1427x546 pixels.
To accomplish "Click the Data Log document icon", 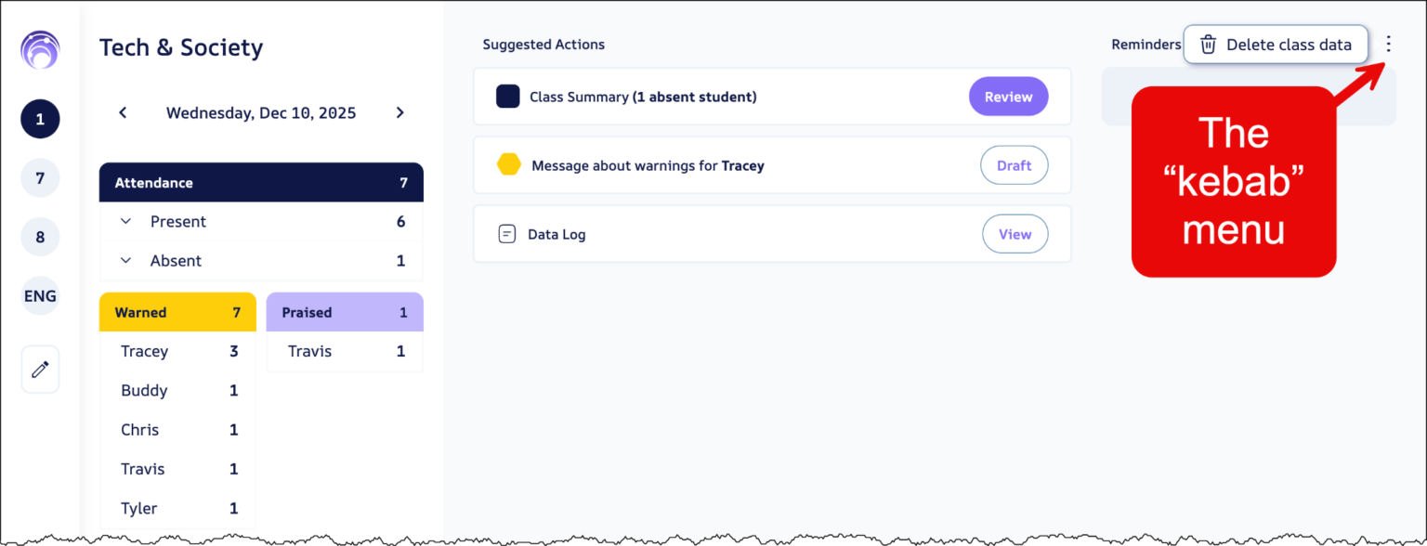I will click(507, 234).
